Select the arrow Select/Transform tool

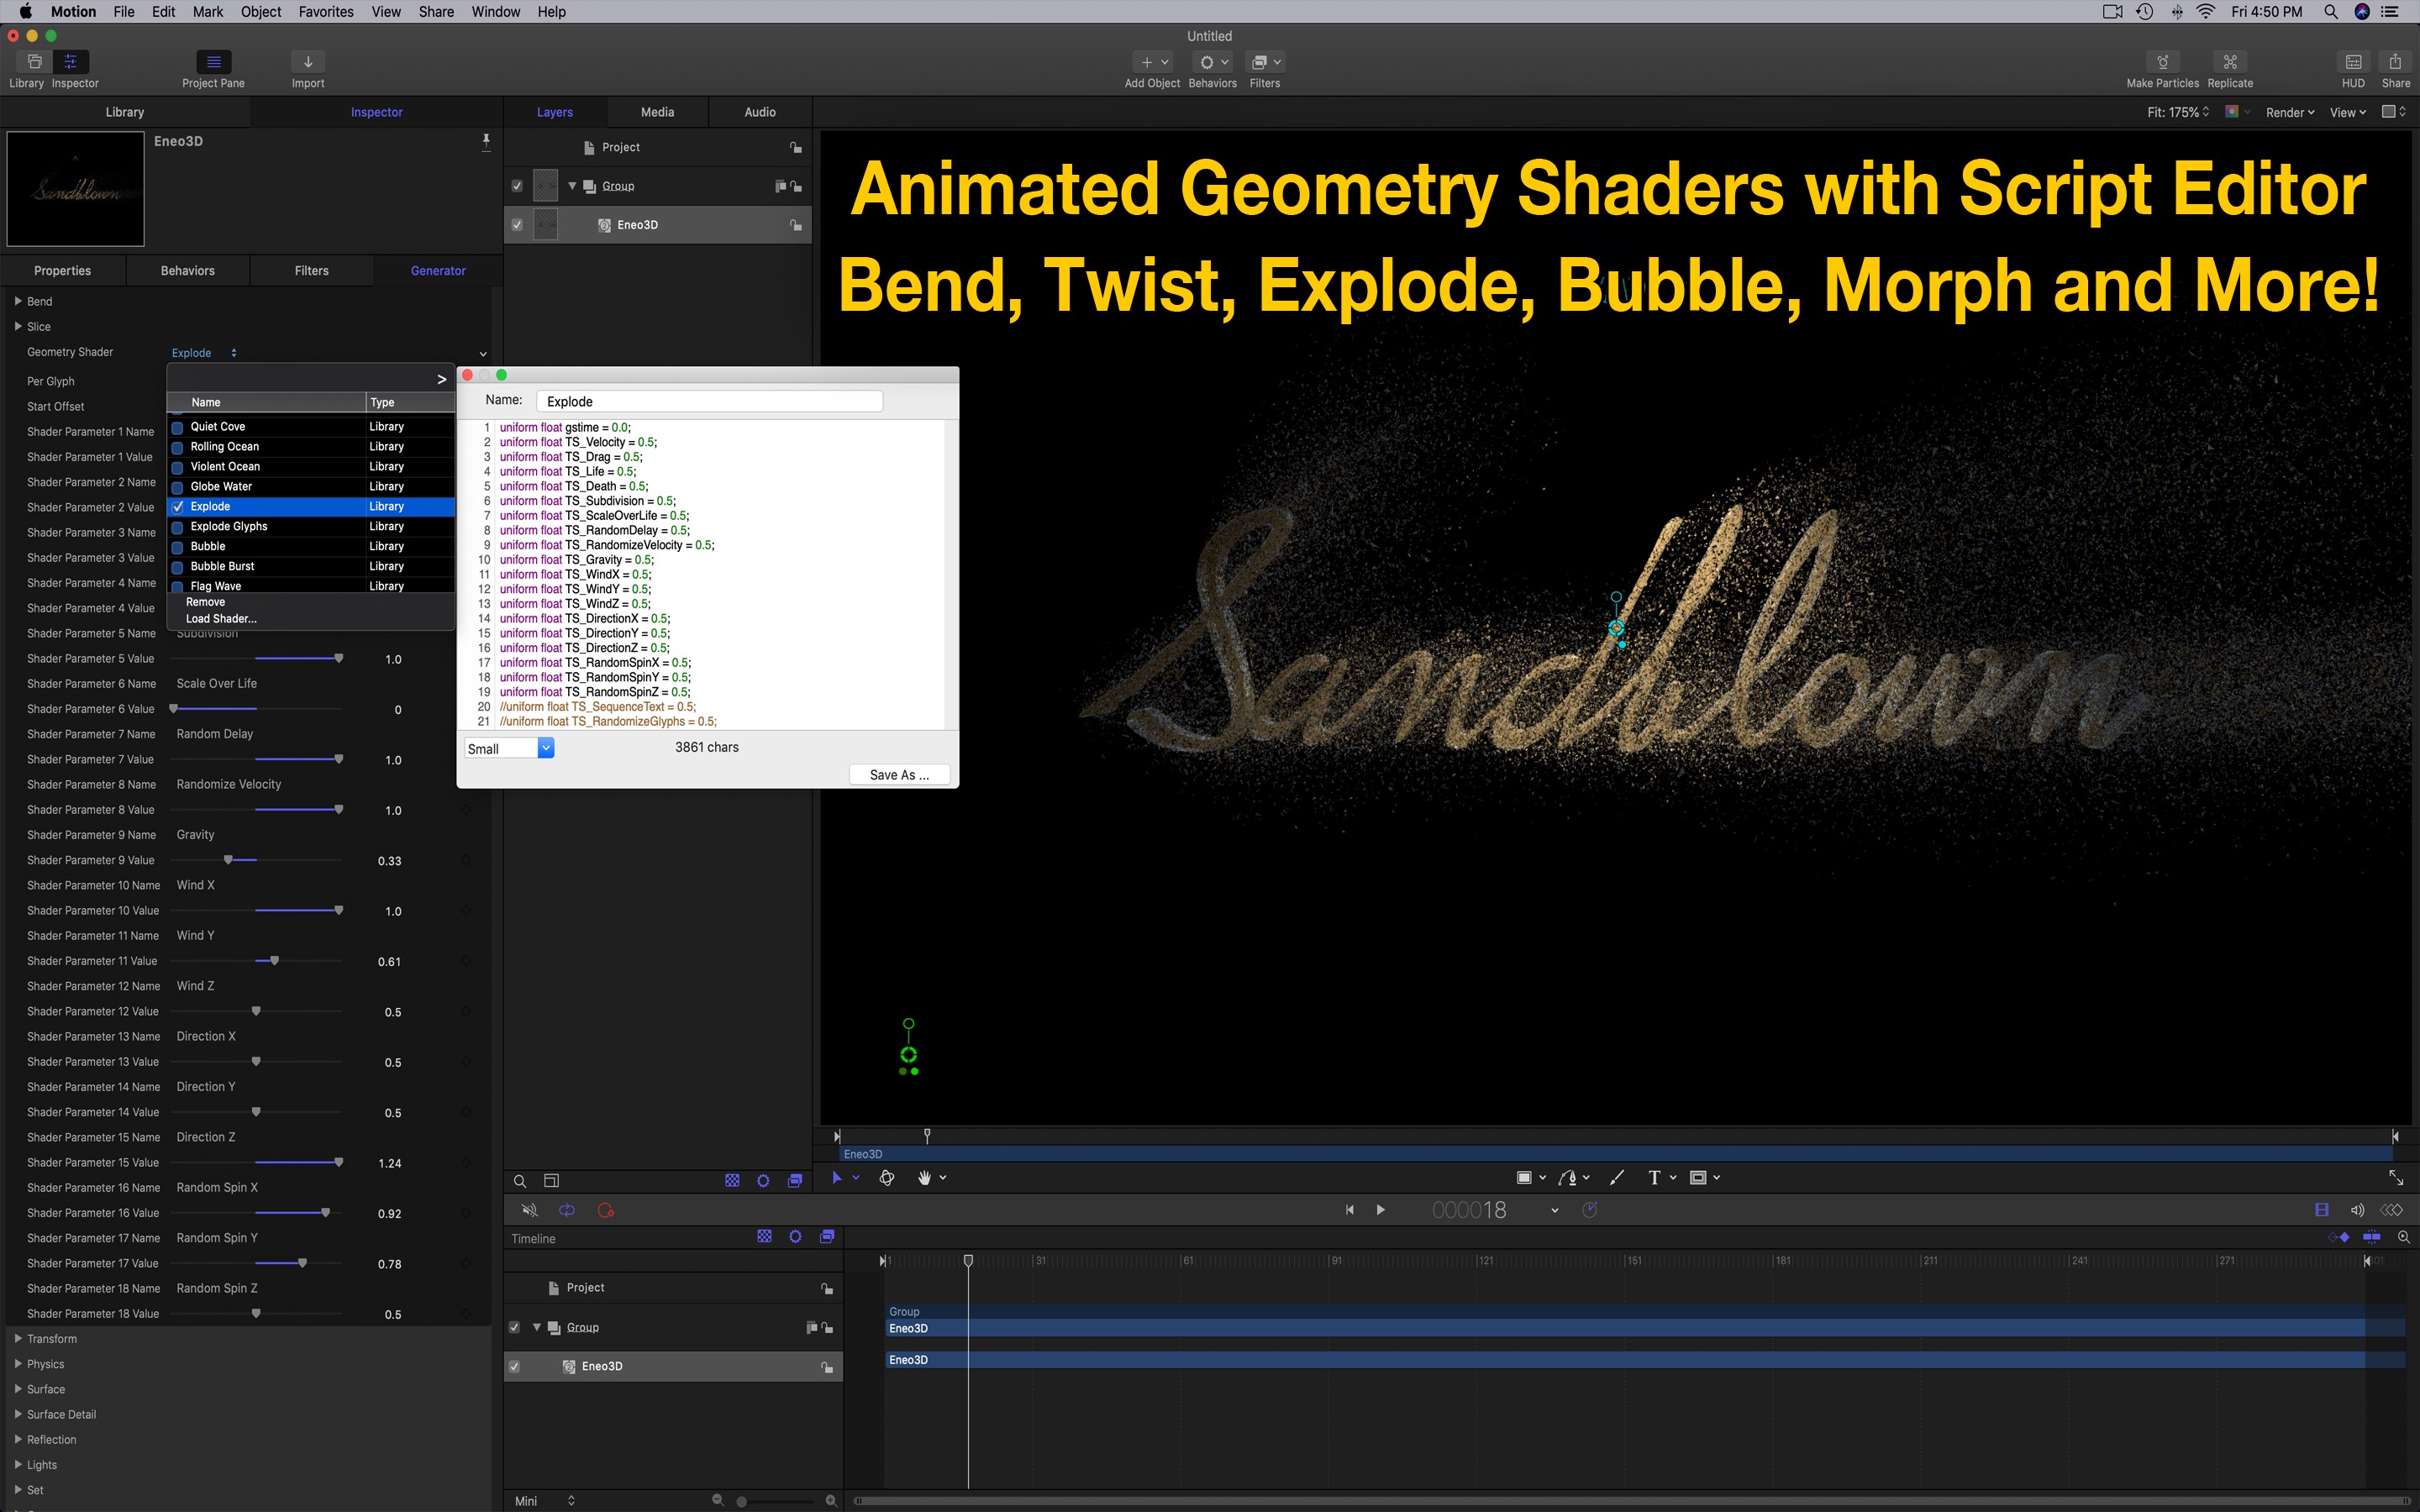tap(837, 1178)
